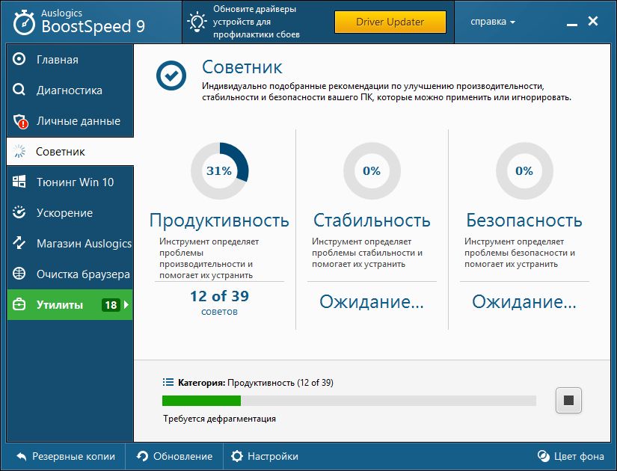
Task: Open the Ускорение section
Action: pos(70,213)
